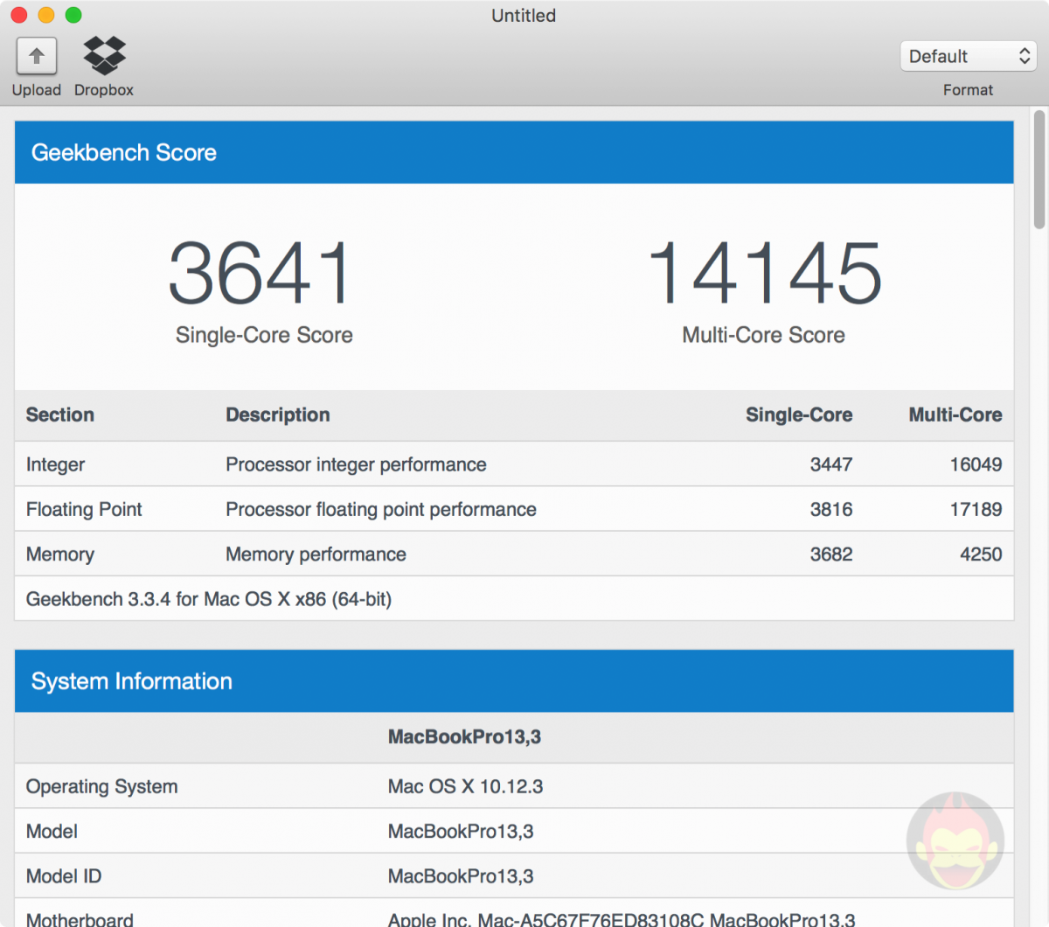The width and height of the screenshot is (1049, 927).
Task: Click the Single-Core column header
Action: [x=798, y=415]
